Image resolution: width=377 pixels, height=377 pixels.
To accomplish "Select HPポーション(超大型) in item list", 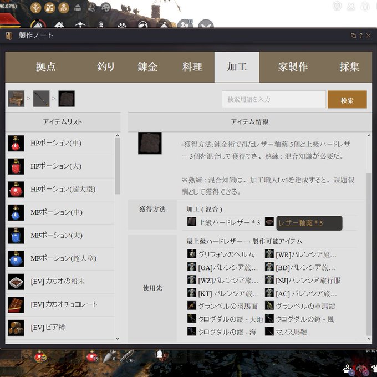I will pyautogui.click(x=60, y=190).
